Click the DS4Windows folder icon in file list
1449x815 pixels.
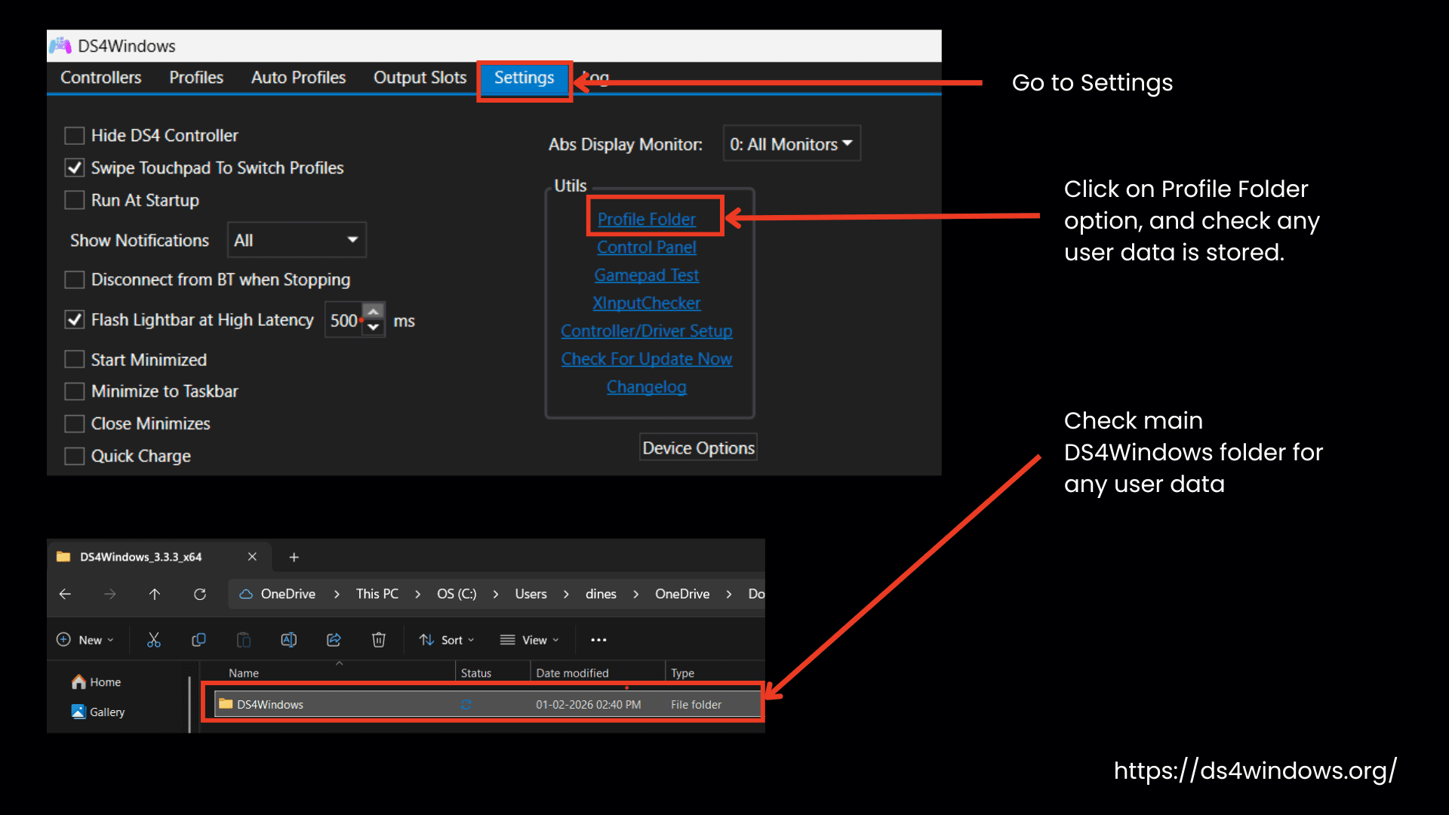226,703
